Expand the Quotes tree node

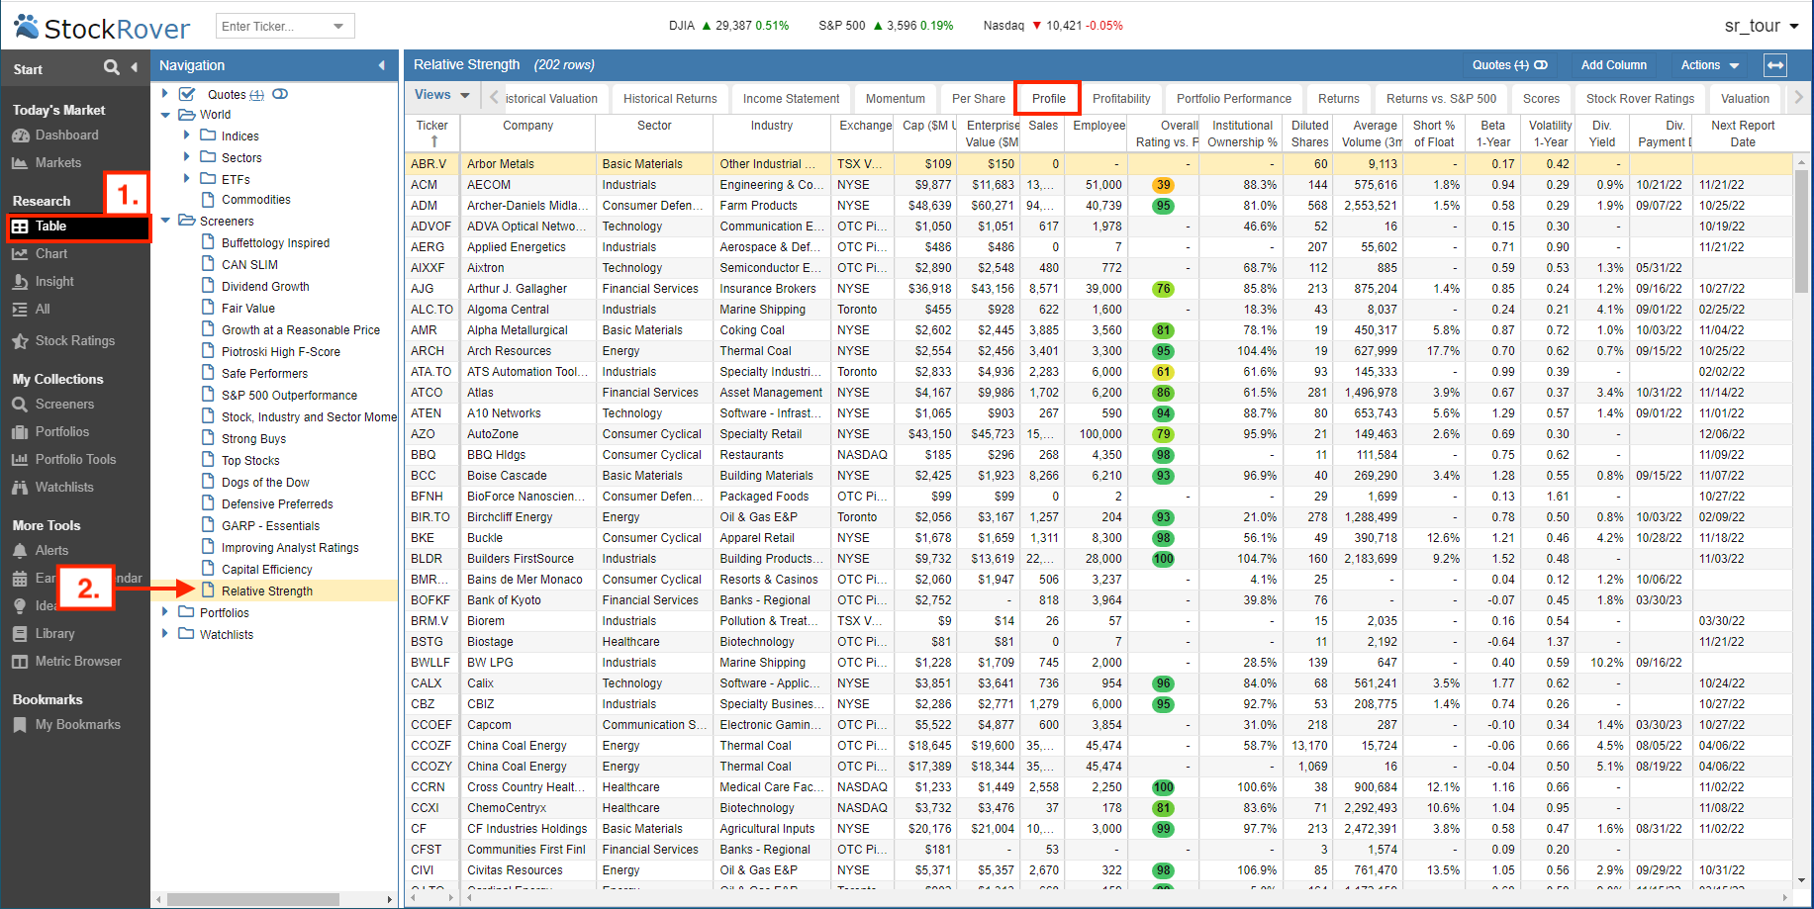(165, 93)
